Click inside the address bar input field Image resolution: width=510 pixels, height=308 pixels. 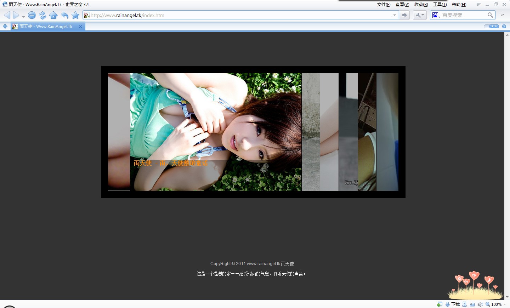(x=212, y=15)
